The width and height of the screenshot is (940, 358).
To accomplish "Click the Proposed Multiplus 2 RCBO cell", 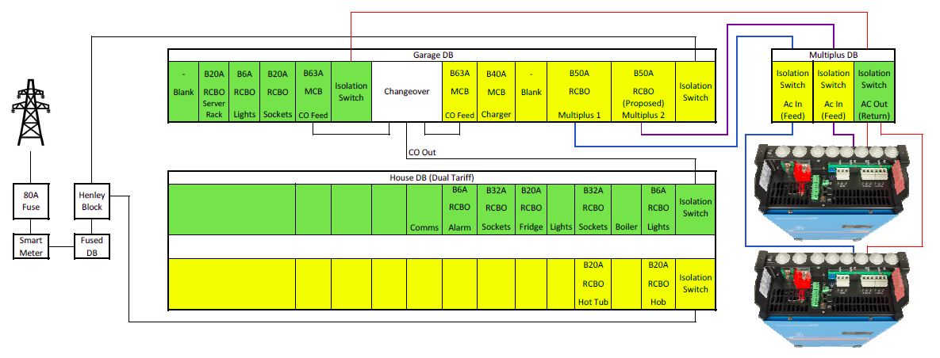I will [x=643, y=92].
